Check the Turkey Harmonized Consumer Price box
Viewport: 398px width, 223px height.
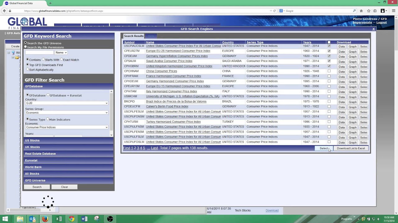329,121
